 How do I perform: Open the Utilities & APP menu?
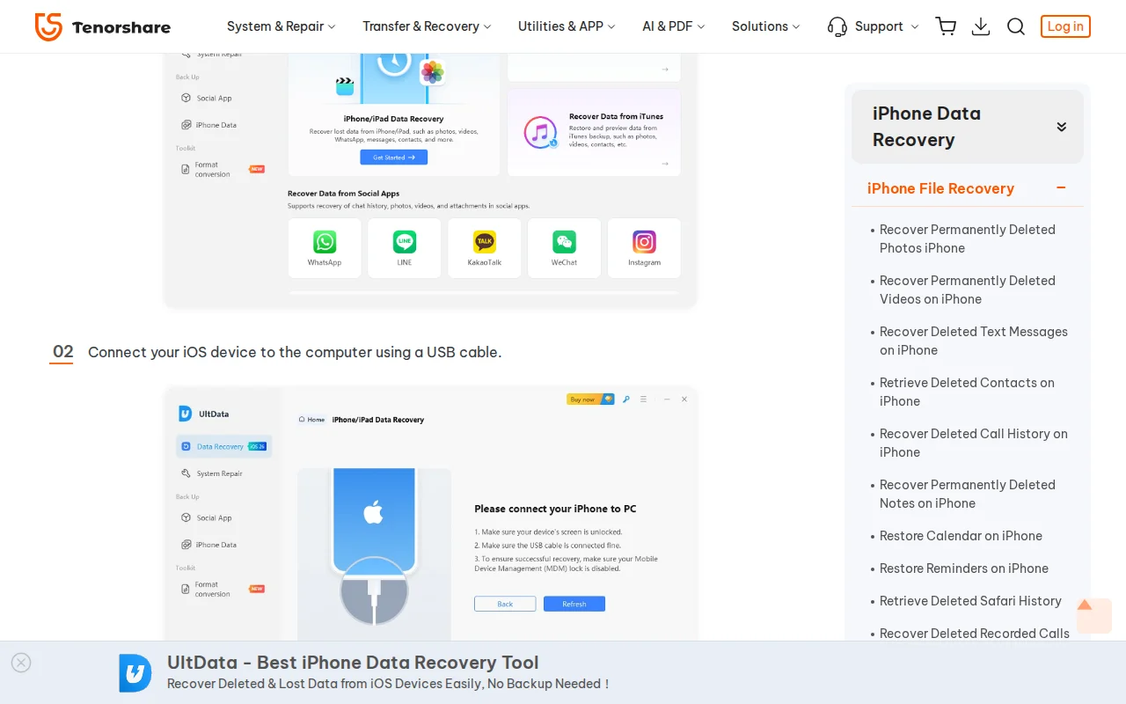[x=567, y=26]
